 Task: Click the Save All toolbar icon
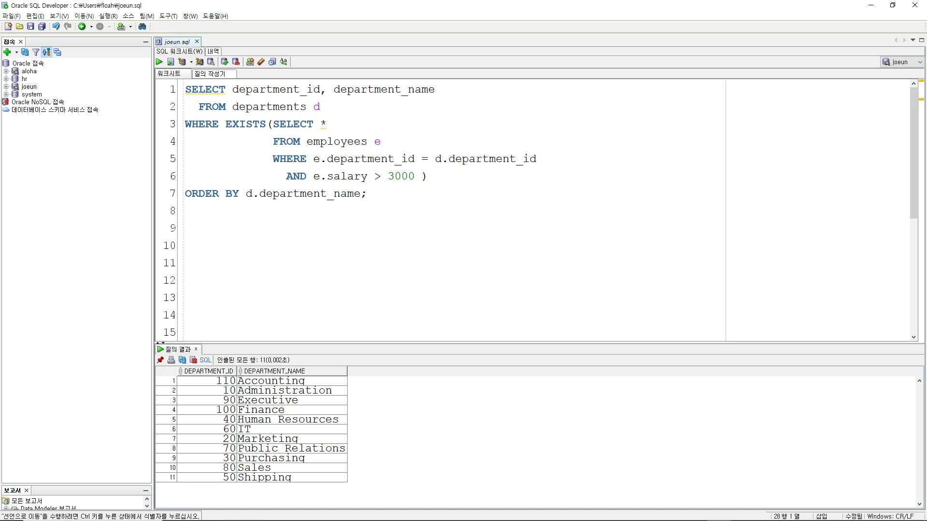(x=42, y=27)
